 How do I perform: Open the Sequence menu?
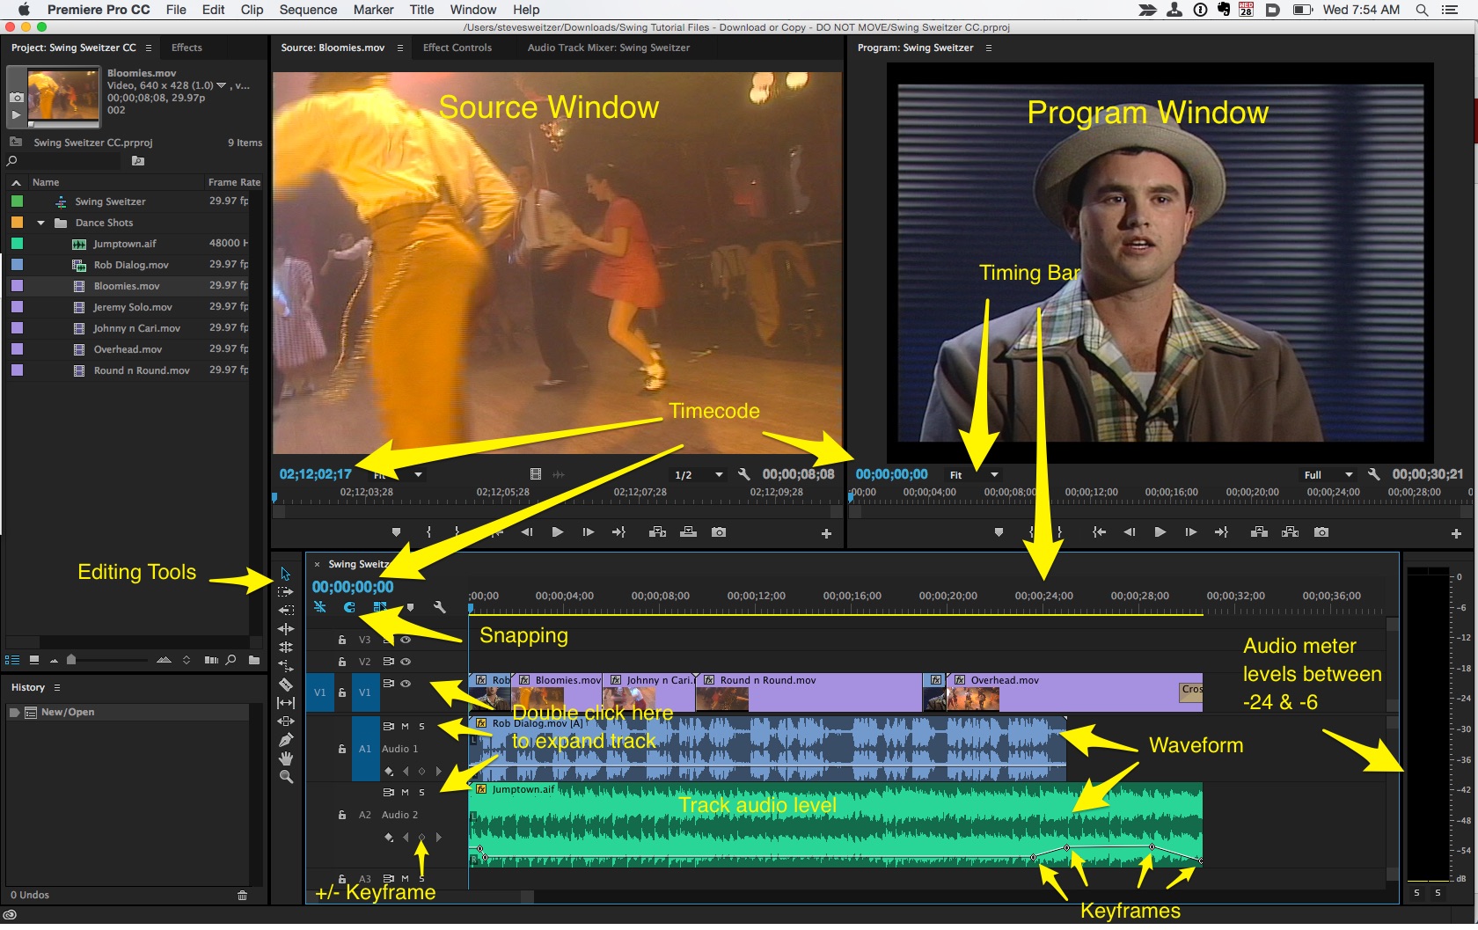pos(308,10)
